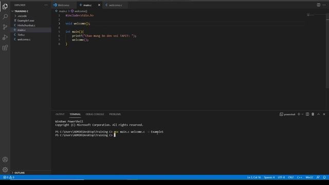Maximize the panel with chevron up

pyautogui.click(x=319, y=114)
